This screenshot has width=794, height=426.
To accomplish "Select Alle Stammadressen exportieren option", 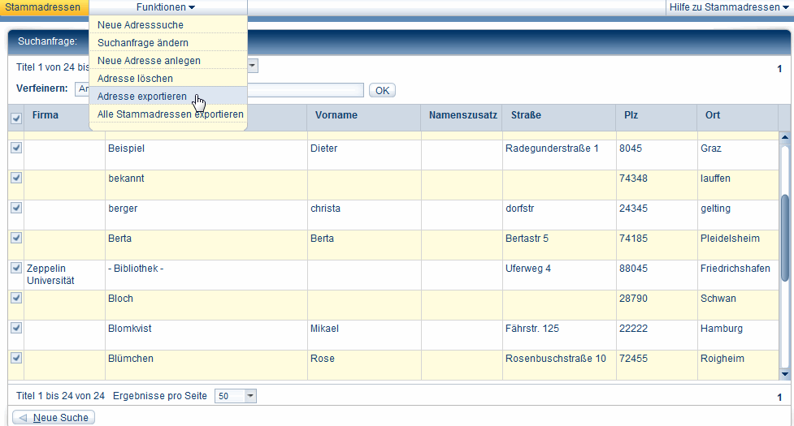I will pyautogui.click(x=170, y=114).
